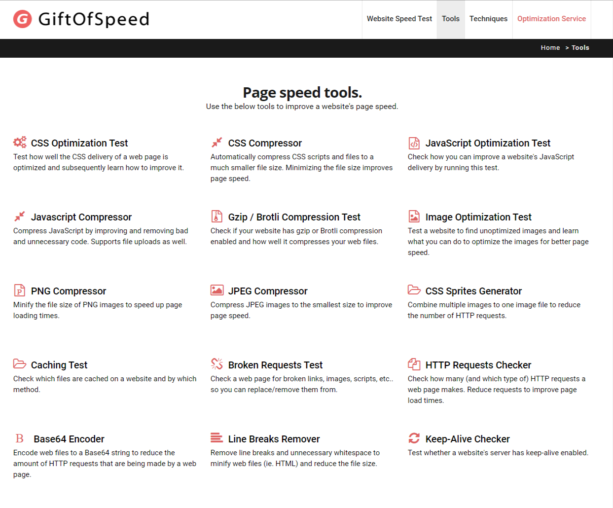
Task: Click the code file icon beside JavaScript Optimization Test
Action: tap(414, 143)
